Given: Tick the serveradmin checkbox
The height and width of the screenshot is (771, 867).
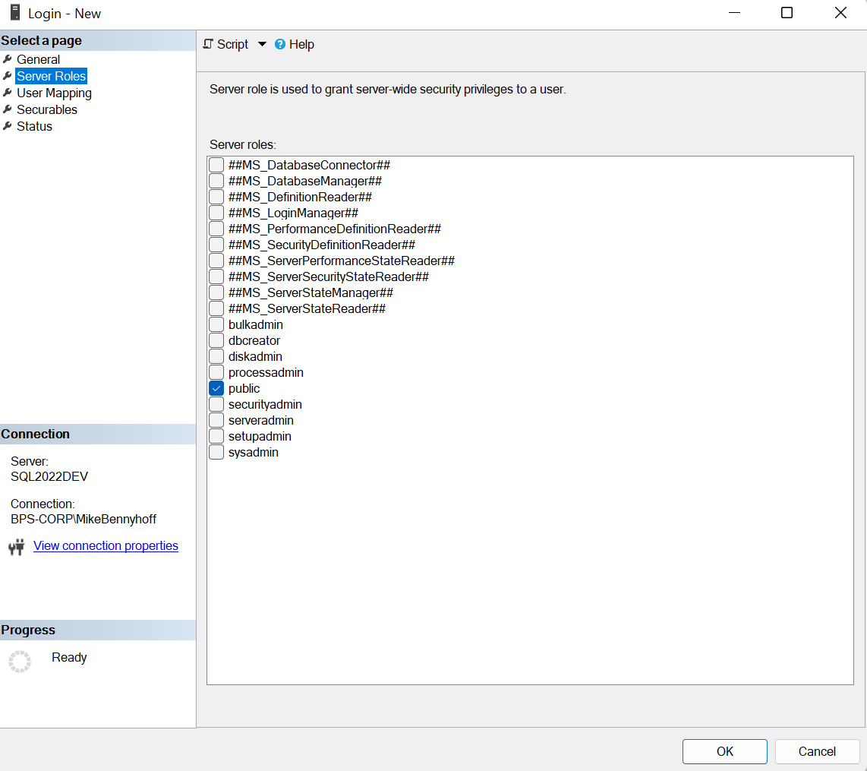Looking at the screenshot, I should coord(216,420).
